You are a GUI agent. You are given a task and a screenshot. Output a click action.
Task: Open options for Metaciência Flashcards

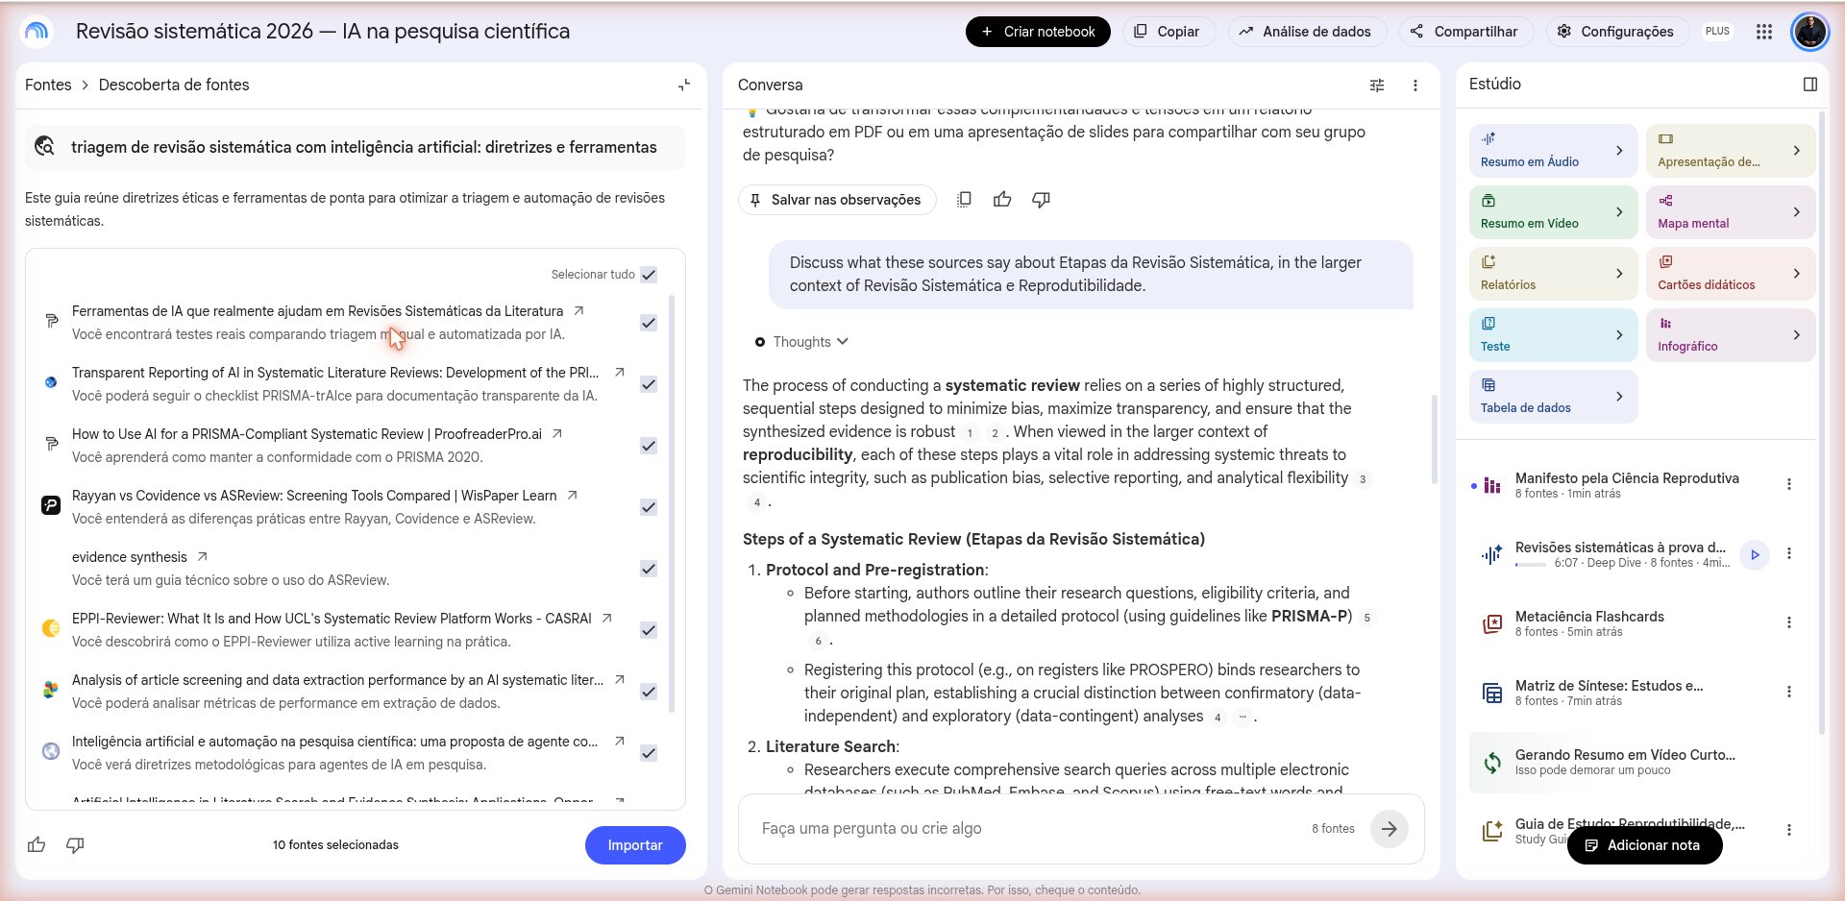[x=1789, y=622]
